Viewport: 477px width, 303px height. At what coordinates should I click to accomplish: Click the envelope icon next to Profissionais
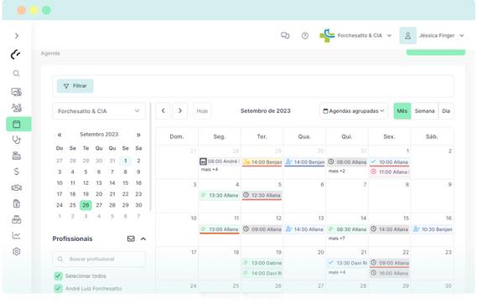[x=131, y=239]
